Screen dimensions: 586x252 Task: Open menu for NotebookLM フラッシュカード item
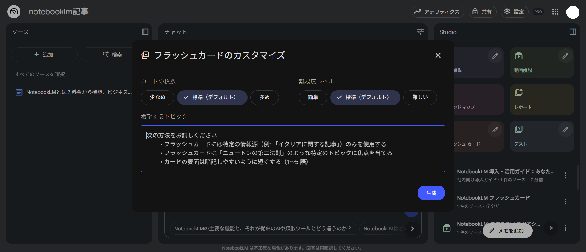[566, 202]
